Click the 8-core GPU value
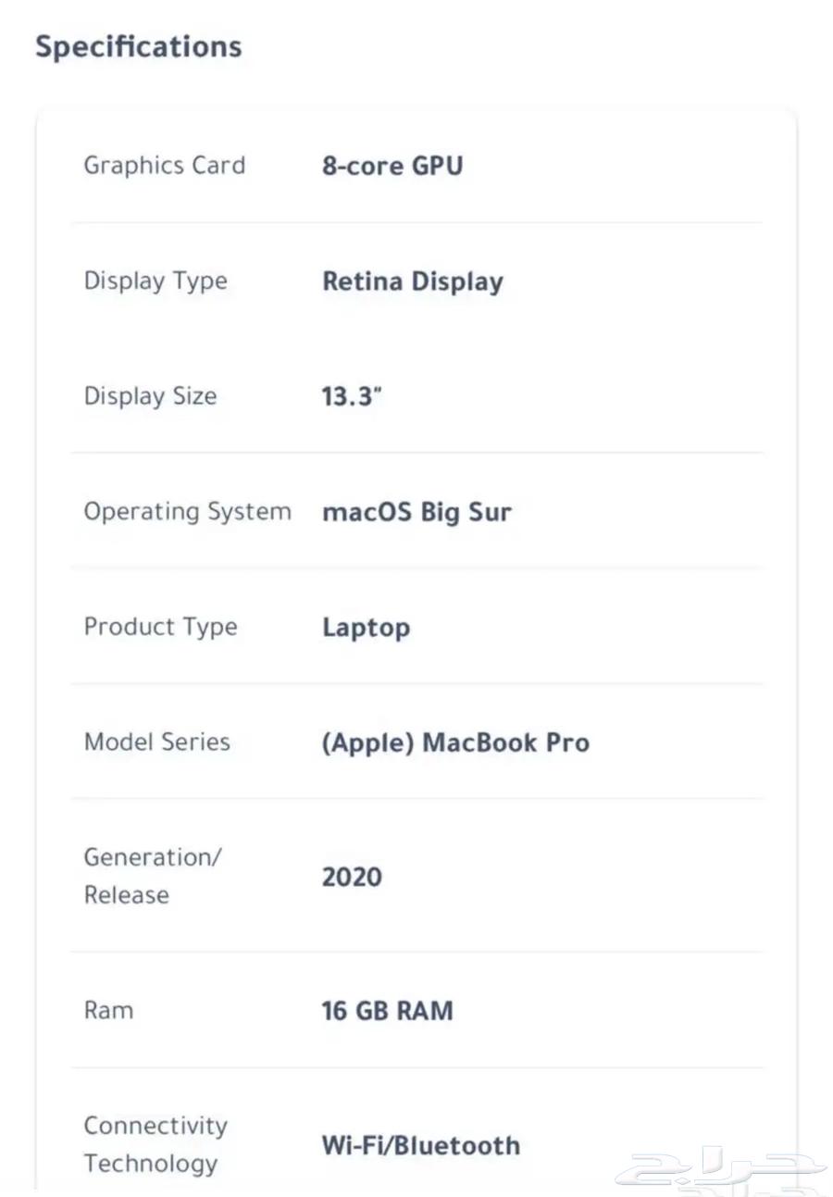This screenshot has height=1197, width=833. point(392,167)
